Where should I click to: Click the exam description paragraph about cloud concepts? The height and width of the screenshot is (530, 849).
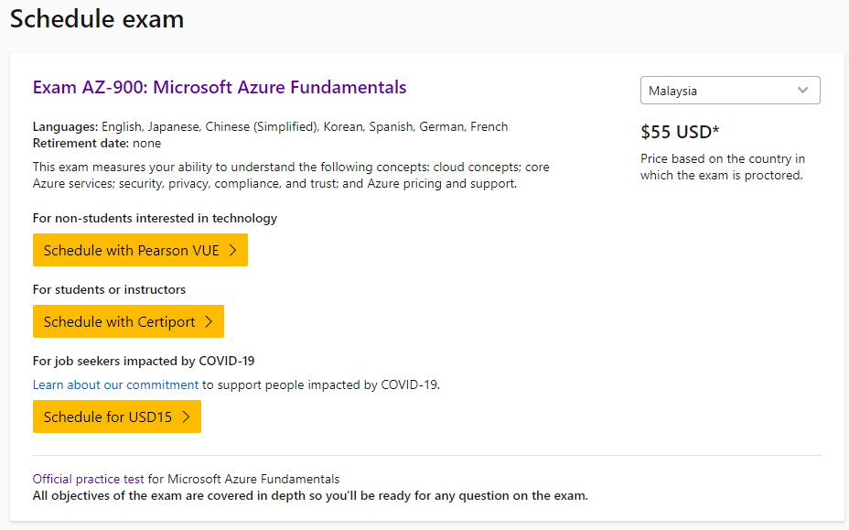point(291,175)
